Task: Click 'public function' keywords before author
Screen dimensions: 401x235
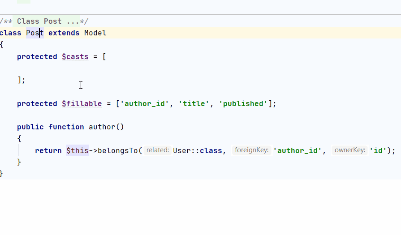Action: click(50, 127)
